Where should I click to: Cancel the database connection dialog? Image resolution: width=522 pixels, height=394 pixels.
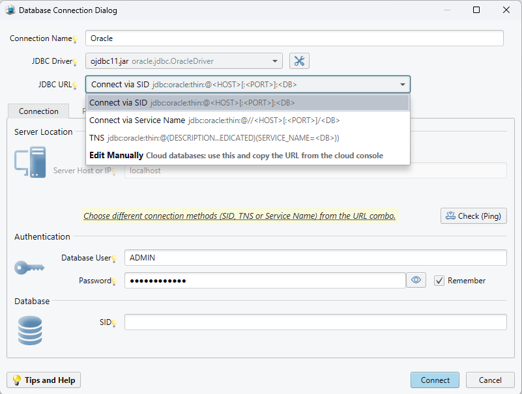pyautogui.click(x=490, y=380)
